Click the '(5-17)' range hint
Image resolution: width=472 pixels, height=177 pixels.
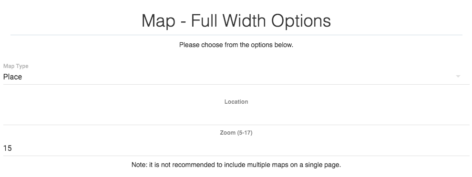[x=245, y=133]
